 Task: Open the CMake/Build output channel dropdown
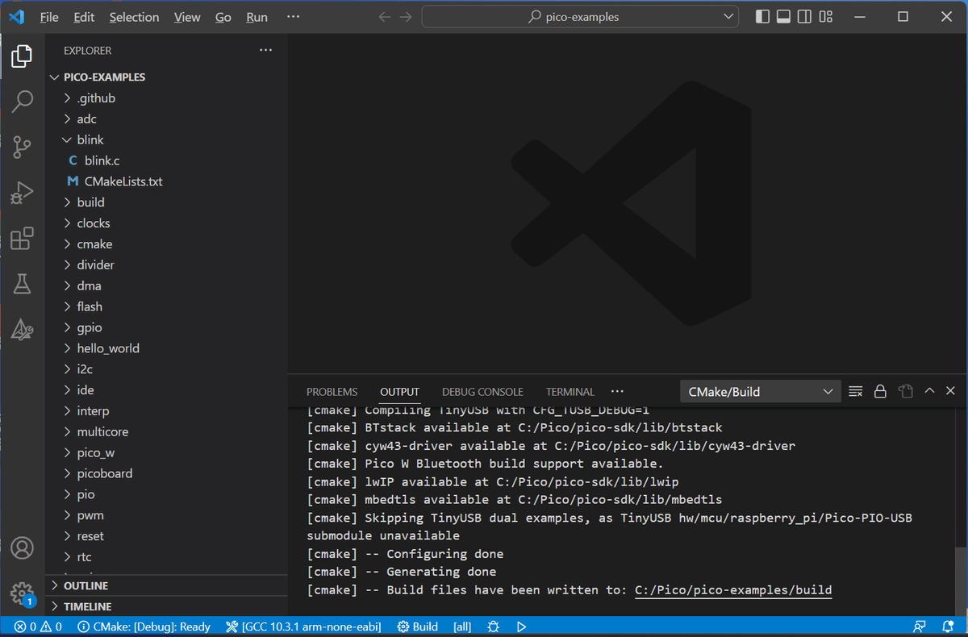tap(761, 392)
